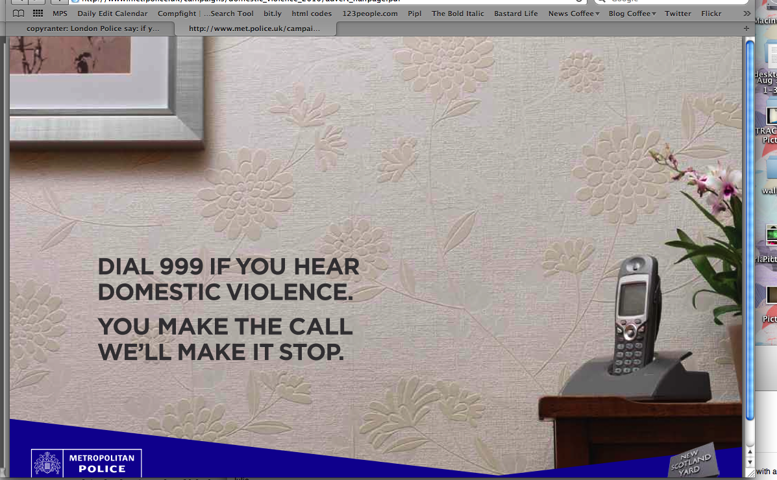Click the window resize grip corner
Viewport: 777px width, 480px height.
pyautogui.click(x=750, y=473)
